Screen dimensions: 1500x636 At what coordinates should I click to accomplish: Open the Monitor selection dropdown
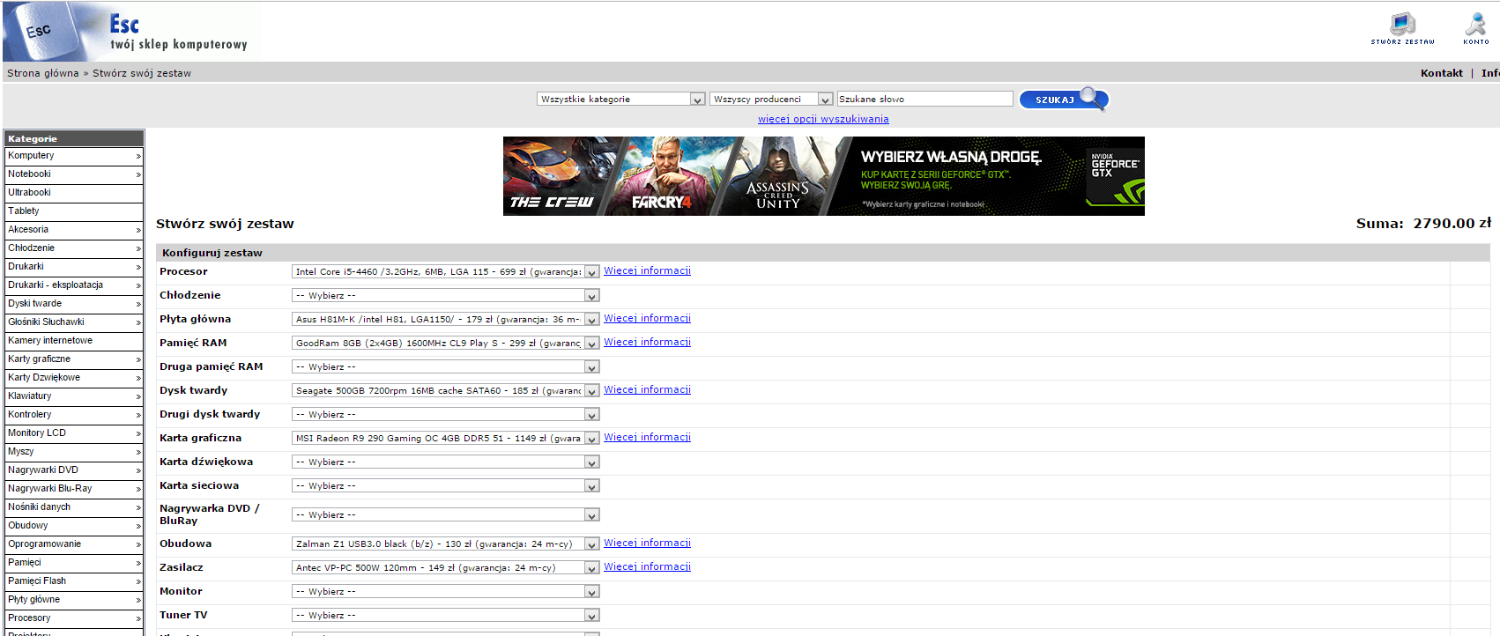pos(446,592)
